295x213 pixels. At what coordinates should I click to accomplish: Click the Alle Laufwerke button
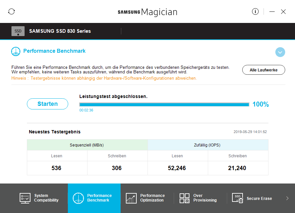tap(264, 70)
